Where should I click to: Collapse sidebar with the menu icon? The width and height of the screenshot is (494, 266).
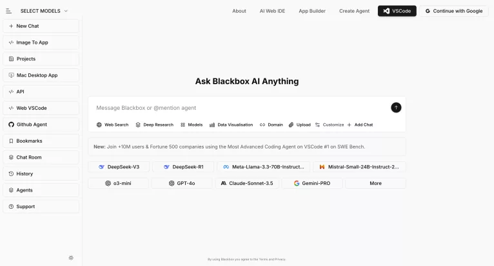8,11
